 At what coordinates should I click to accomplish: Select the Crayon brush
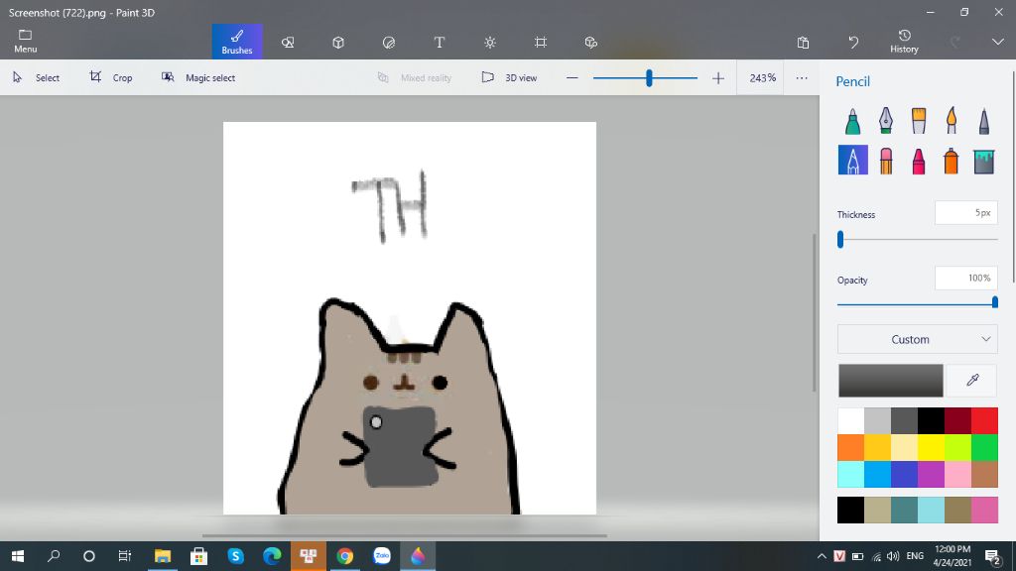pos(918,160)
